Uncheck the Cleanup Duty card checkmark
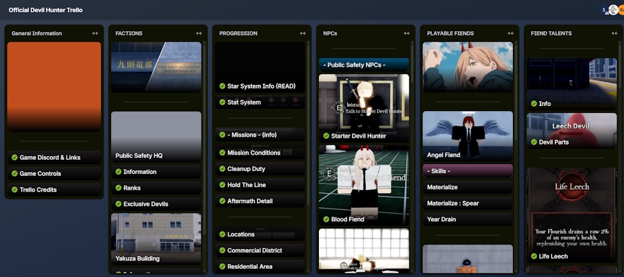 [x=223, y=169]
